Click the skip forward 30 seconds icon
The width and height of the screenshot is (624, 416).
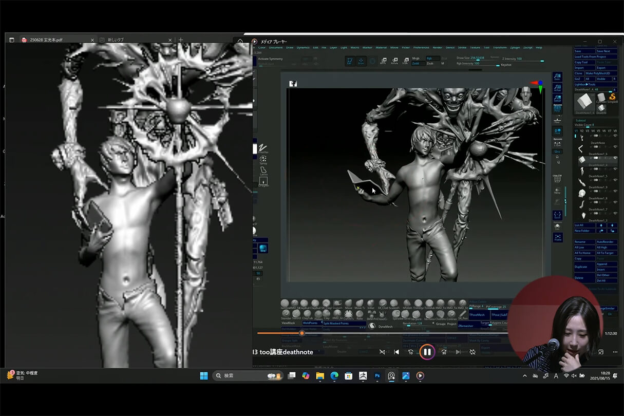coord(444,352)
